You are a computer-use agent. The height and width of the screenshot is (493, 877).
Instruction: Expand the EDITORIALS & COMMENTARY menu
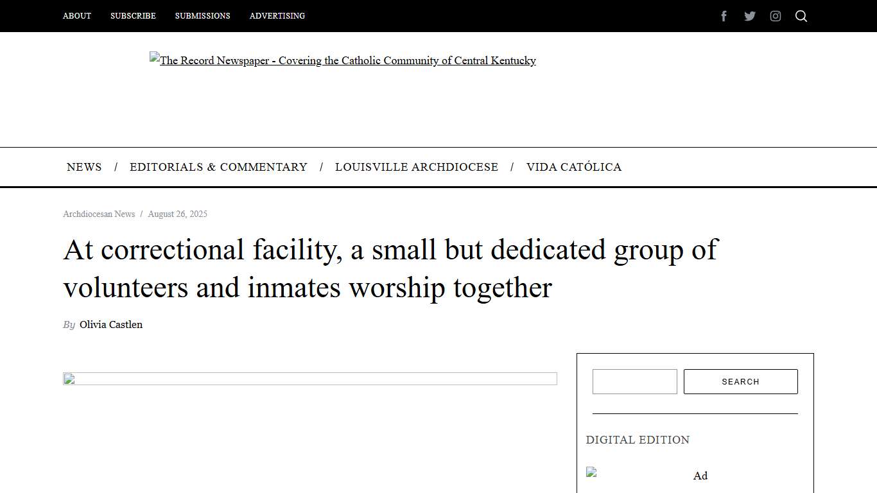[218, 167]
